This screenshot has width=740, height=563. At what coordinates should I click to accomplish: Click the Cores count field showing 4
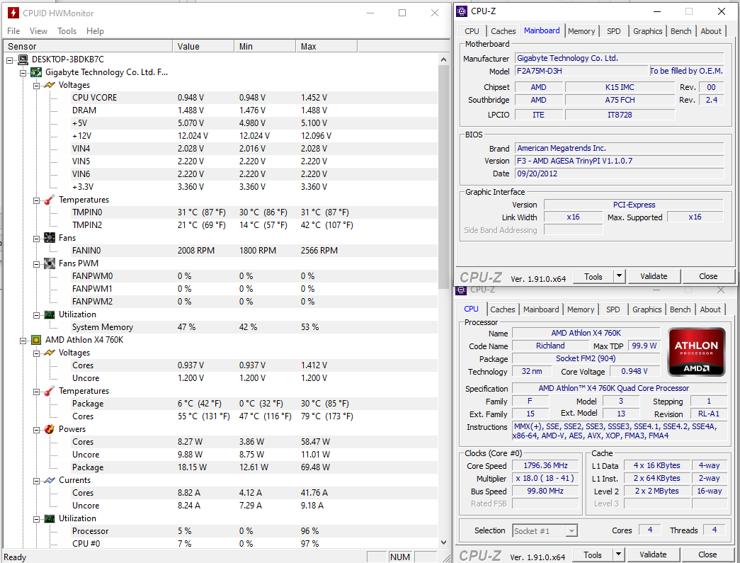coord(650,530)
